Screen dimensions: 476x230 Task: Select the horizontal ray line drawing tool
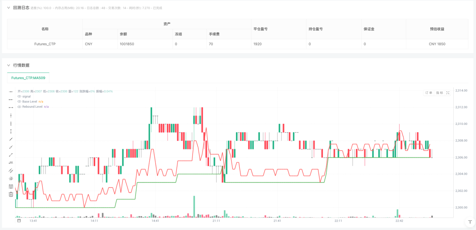pyautogui.click(x=11, y=99)
